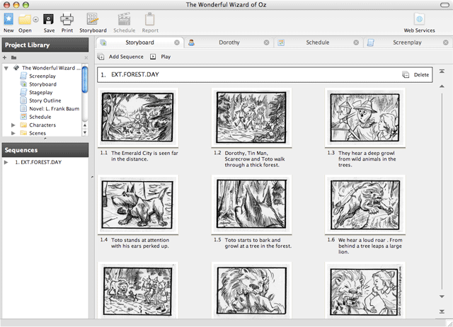Click the Storyboard toolbar icon

(93, 19)
